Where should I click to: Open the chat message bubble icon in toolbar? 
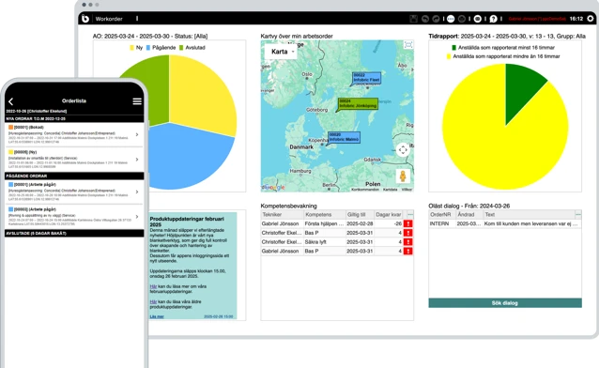pyautogui.click(x=478, y=19)
